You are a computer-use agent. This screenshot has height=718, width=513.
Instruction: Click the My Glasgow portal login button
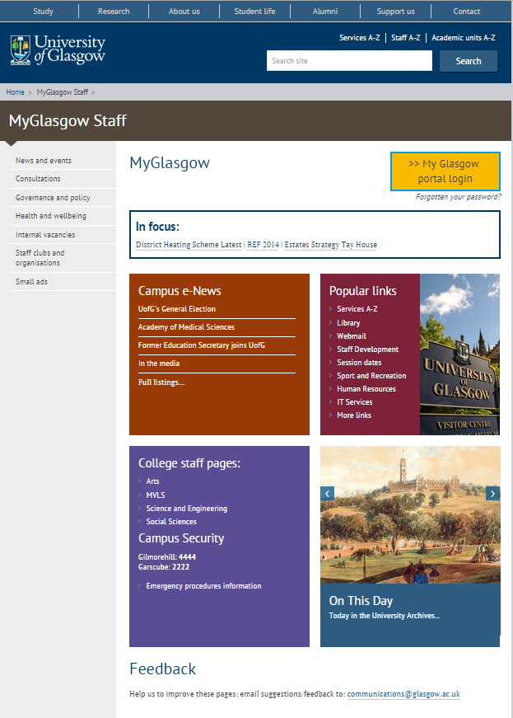(x=445, y=171)
